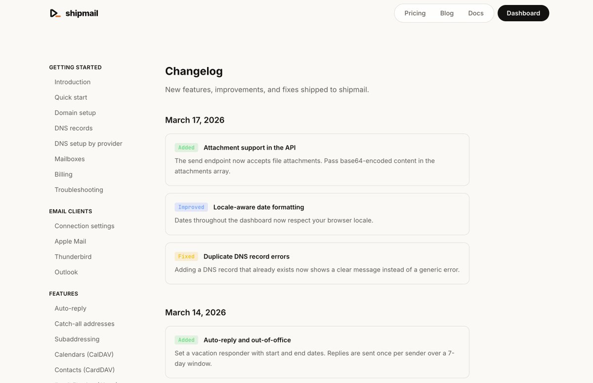Click the Attachment support changelog card
This screenshot has height=383, width=593.
tap(317, 159)
